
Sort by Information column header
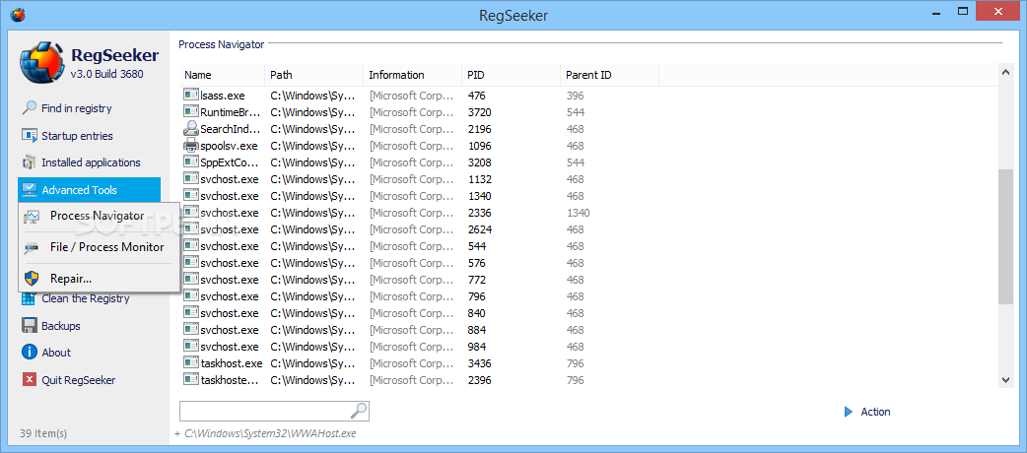[413, 75]
